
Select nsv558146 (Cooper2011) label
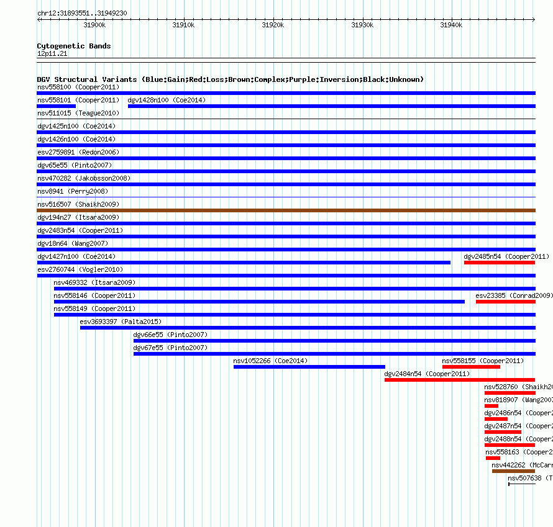pos(94,295)
